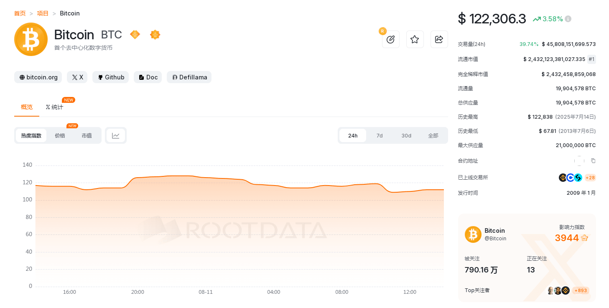
Task: Click the 2009 年 1月 launch date
Action: point(581,193)
